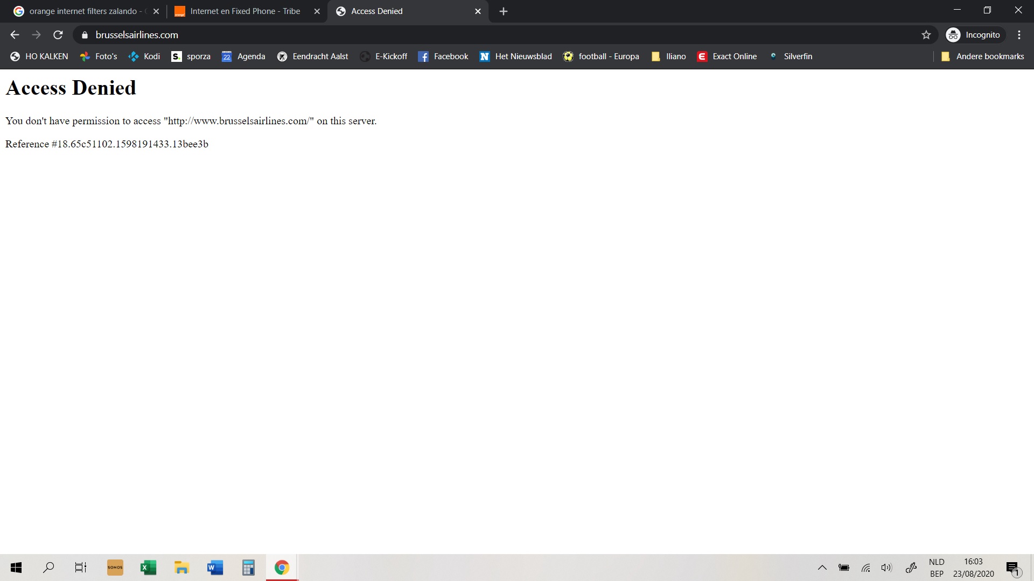1034x581 pixels.
Task: Expand the Iliano bookmark folder
Action: coord(668,56)
